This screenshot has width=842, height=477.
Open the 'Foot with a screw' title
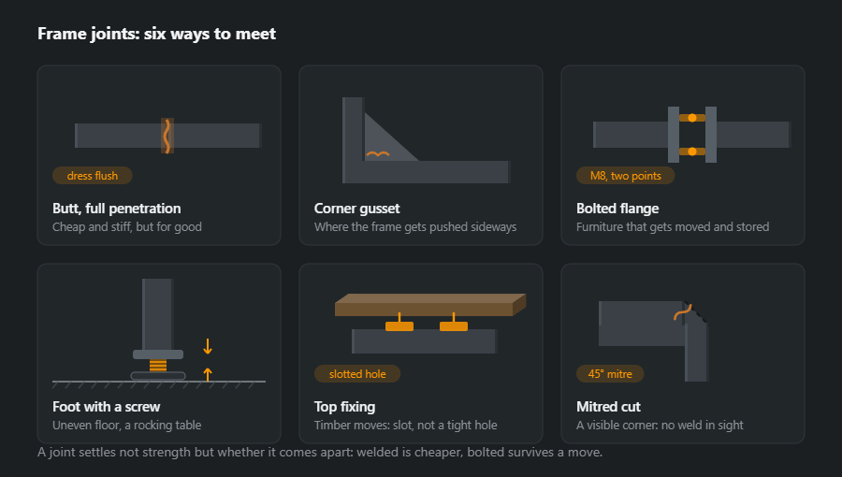tap(107, 407)
